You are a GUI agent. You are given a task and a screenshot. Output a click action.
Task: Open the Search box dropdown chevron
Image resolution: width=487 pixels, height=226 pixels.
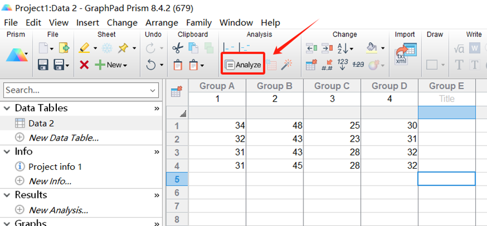(x=153, y=91)
